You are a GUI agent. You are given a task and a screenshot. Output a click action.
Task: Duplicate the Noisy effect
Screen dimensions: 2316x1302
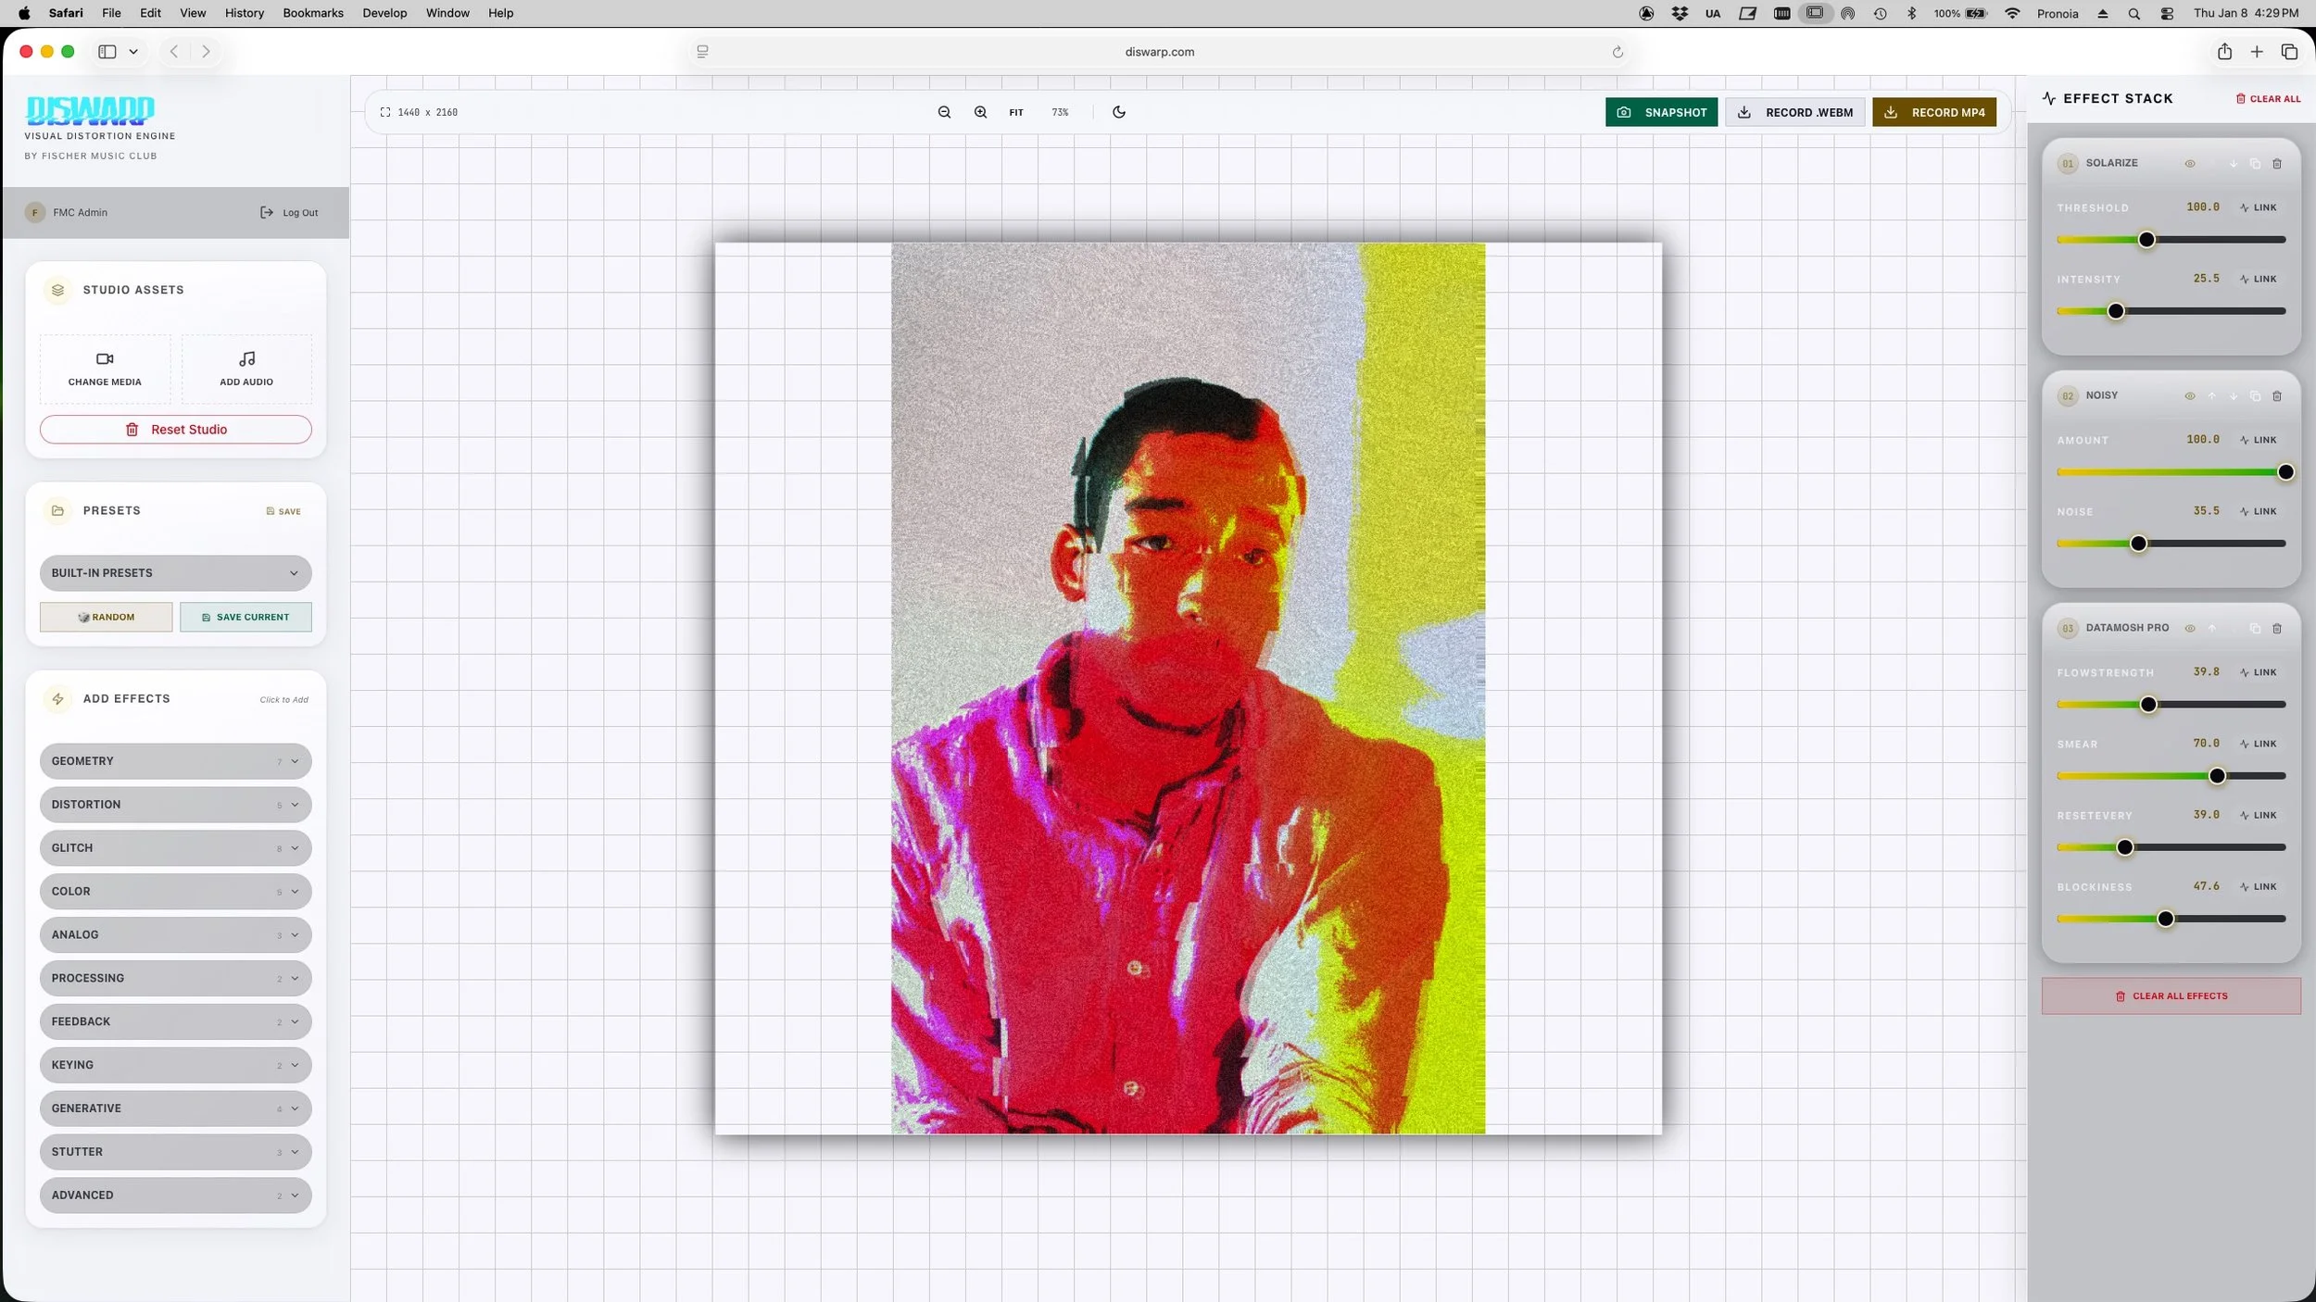(2255, 396)
